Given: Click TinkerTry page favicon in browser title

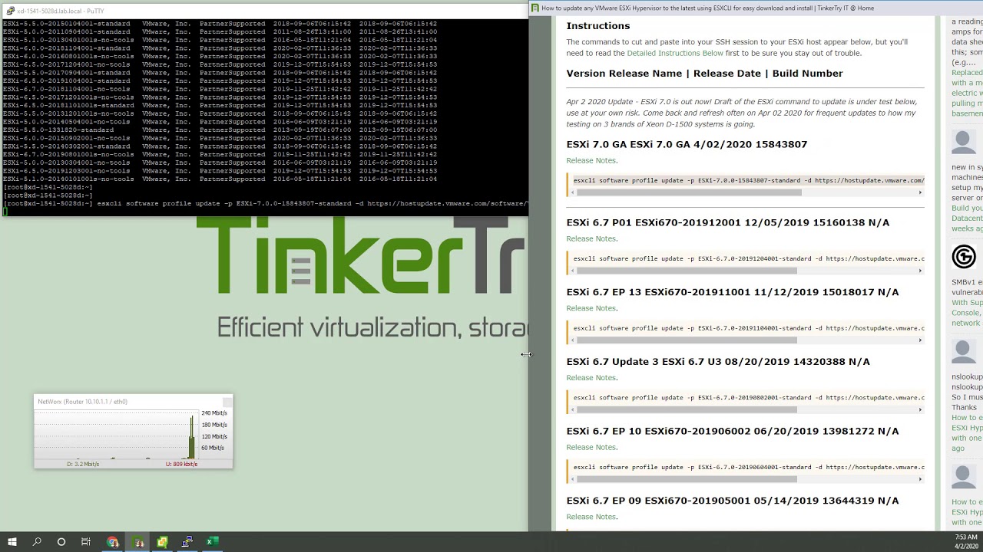Looking at the screenshot, I should tap(535, 8).
